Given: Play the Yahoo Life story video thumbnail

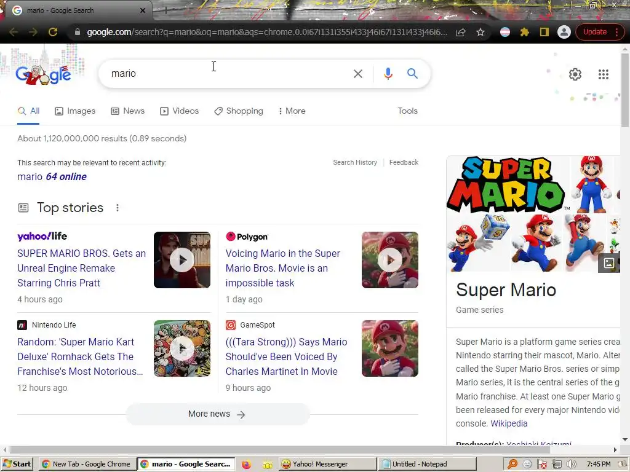Looking at the screenshot, I should [x=182, y=260].
